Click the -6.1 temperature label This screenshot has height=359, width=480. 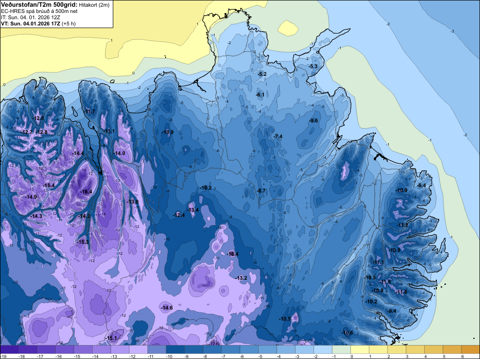click(260, 95)
